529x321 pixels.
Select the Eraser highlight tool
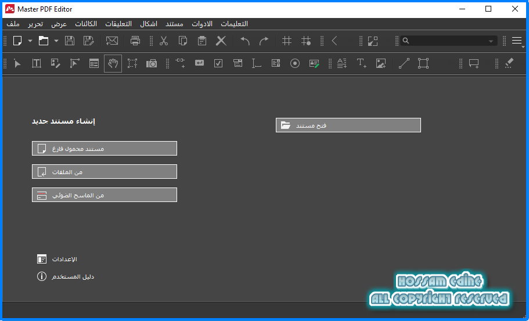509,63
